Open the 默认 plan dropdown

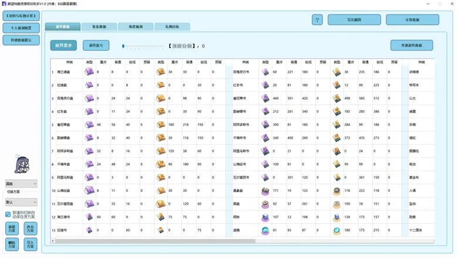point(21,202)
